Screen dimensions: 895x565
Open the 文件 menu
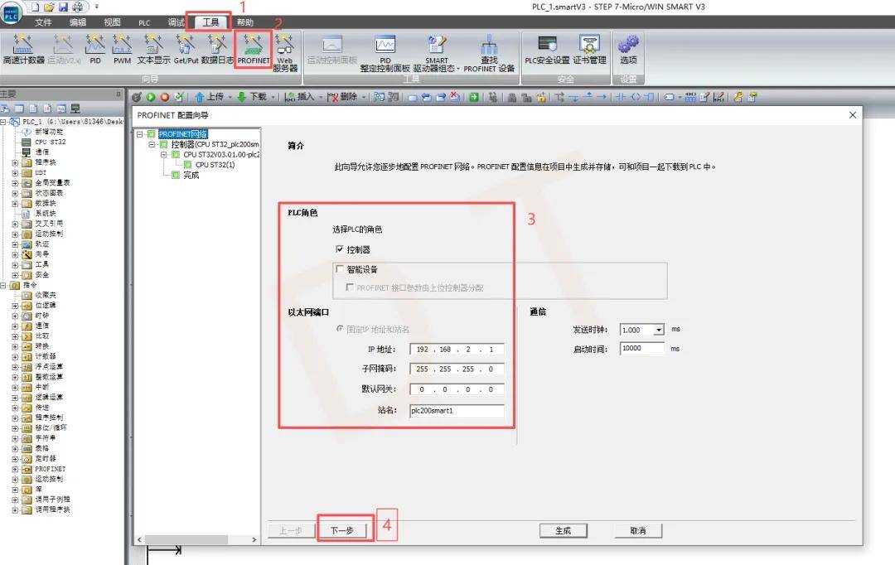(x=43, y=22)
